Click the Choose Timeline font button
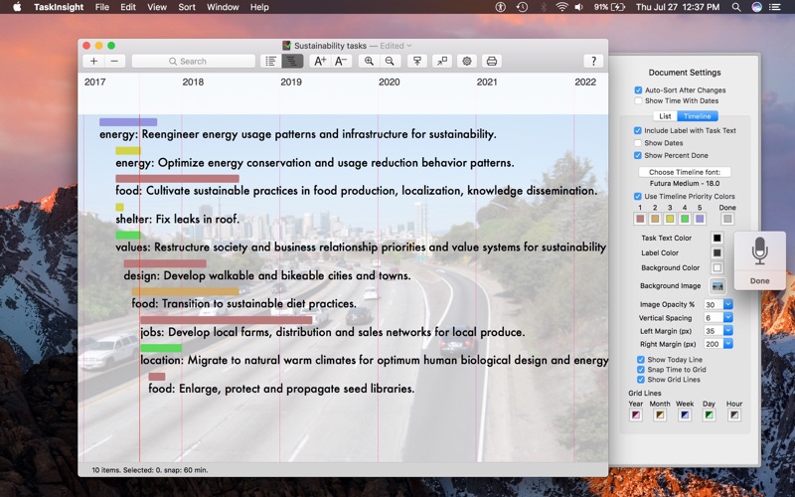The image size is (795, 497). tap(684, 172)
